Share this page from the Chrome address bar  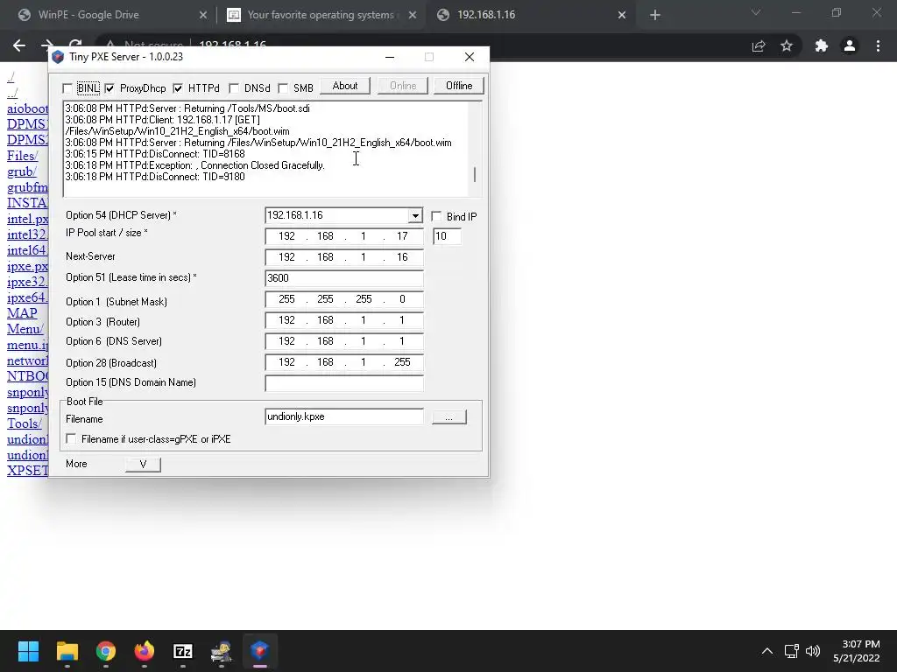click(x=759, y=45)
